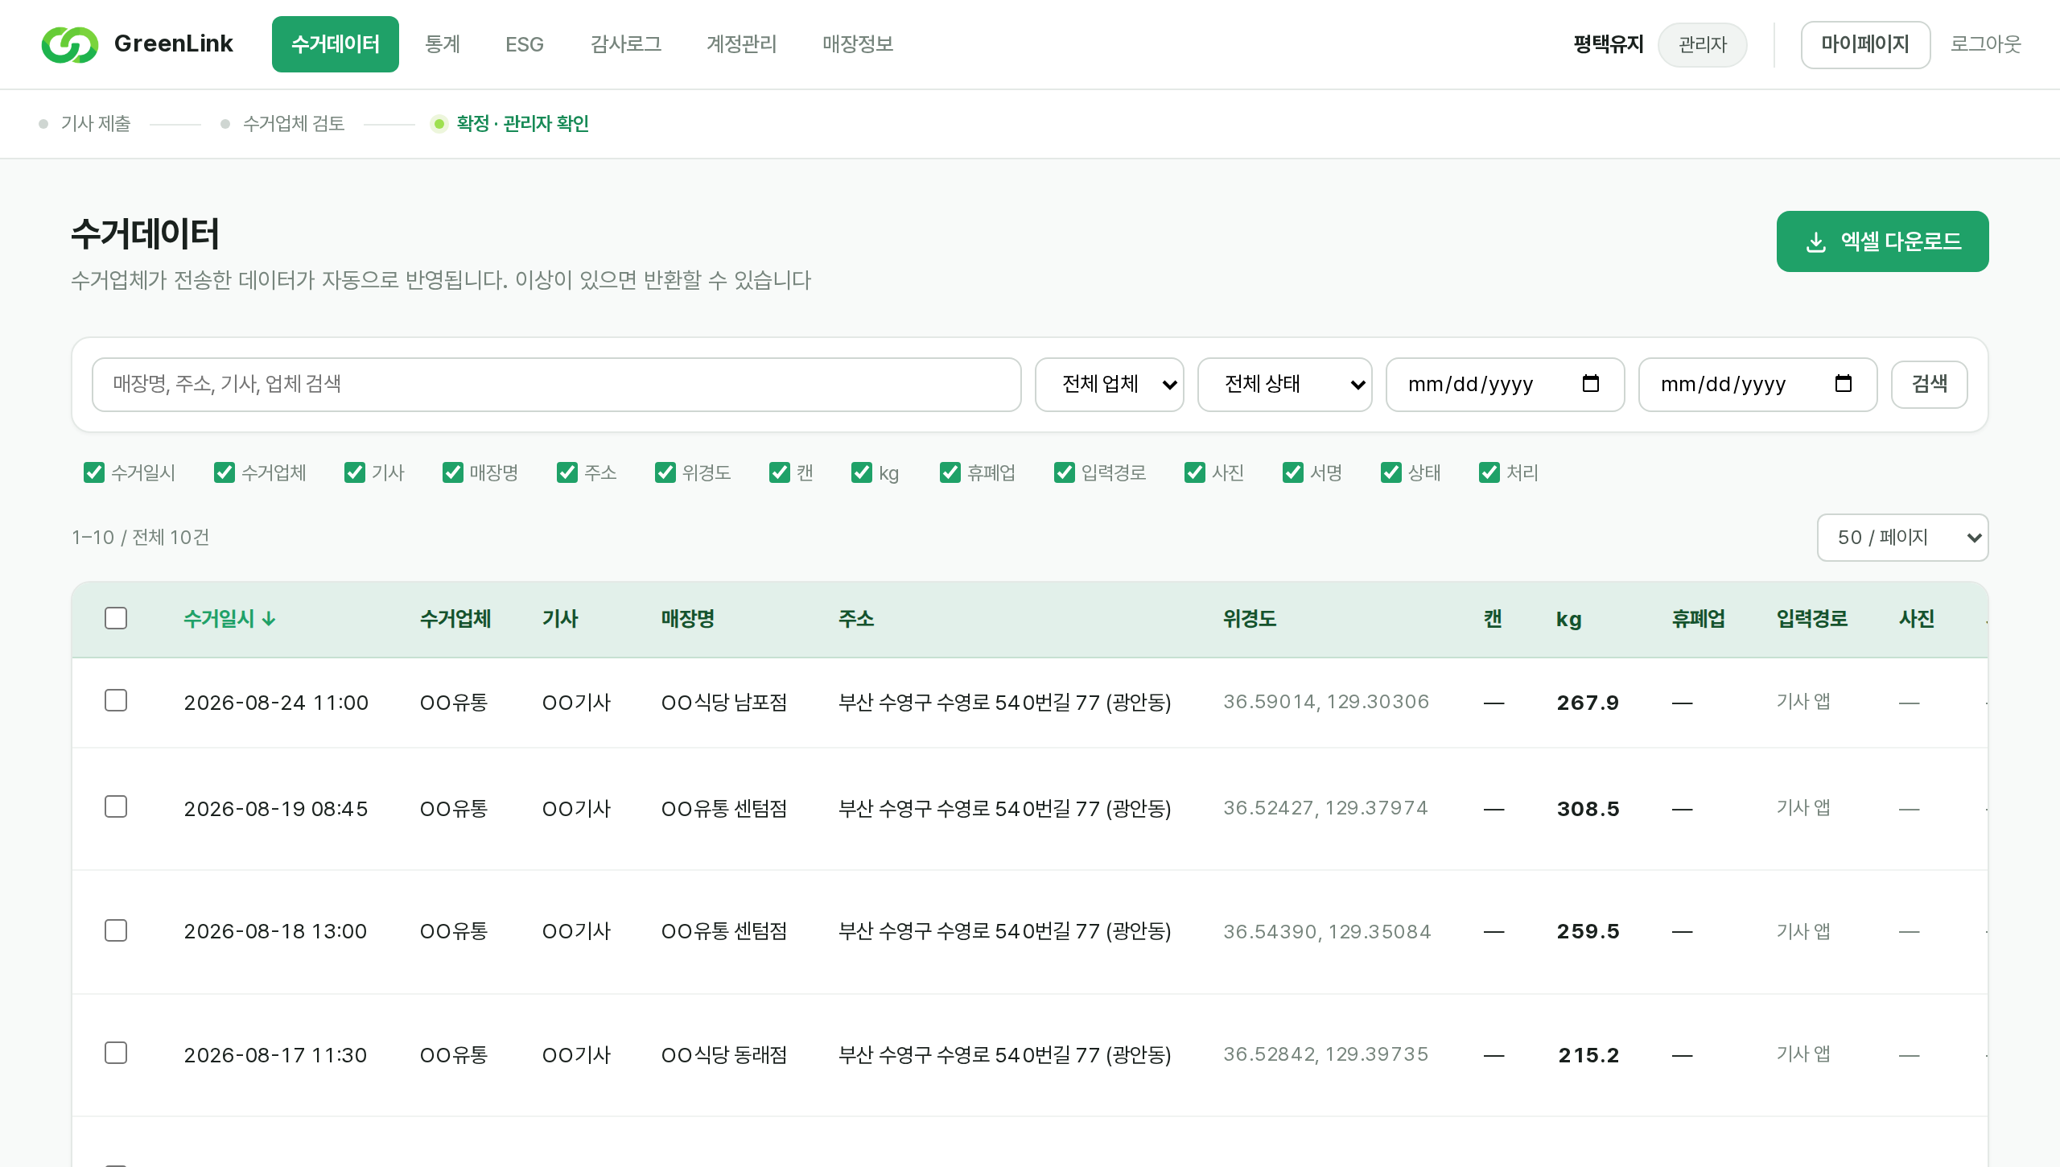Hide the 주소 column via checkbox
Viewport: 2060px width, 1167px height.
[x=567, y=472]
